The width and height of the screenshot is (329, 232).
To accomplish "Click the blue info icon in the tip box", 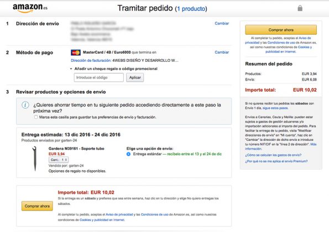I will click(x=25, y=105).
